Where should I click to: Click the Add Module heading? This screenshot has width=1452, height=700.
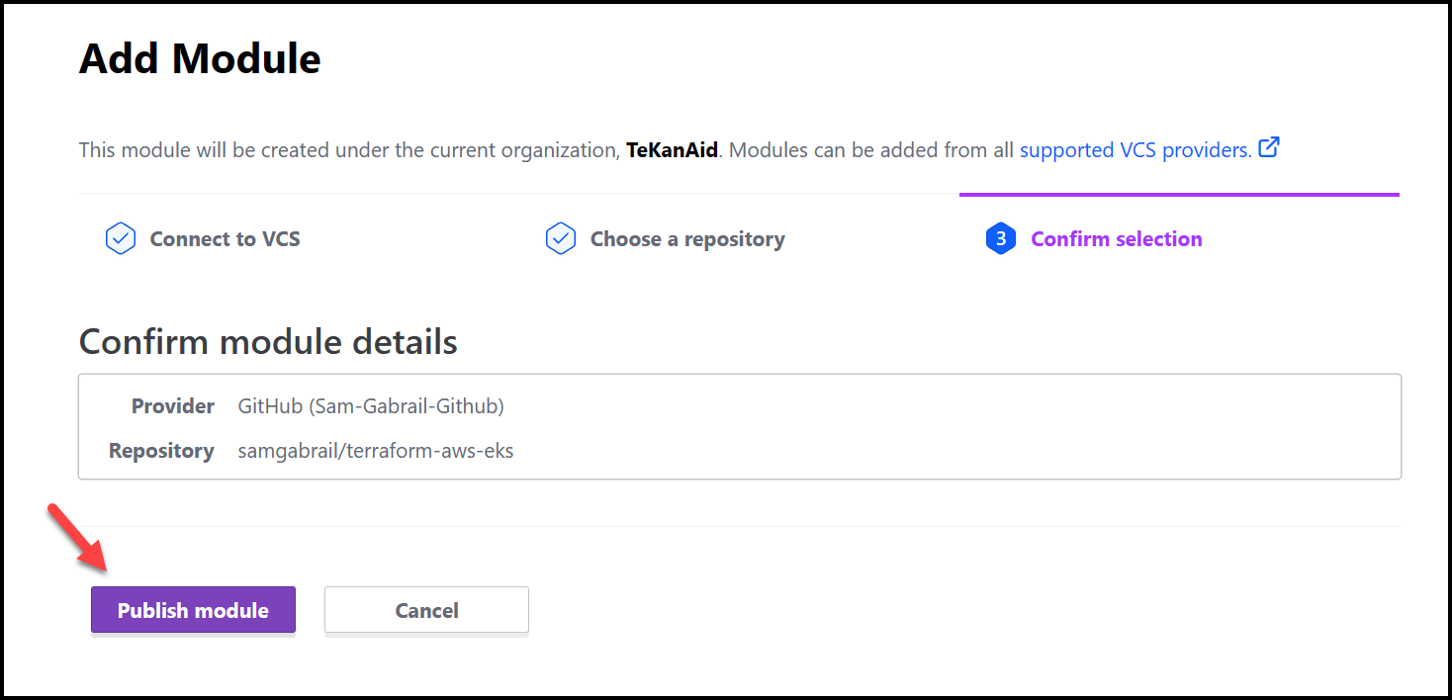(200, 58)
